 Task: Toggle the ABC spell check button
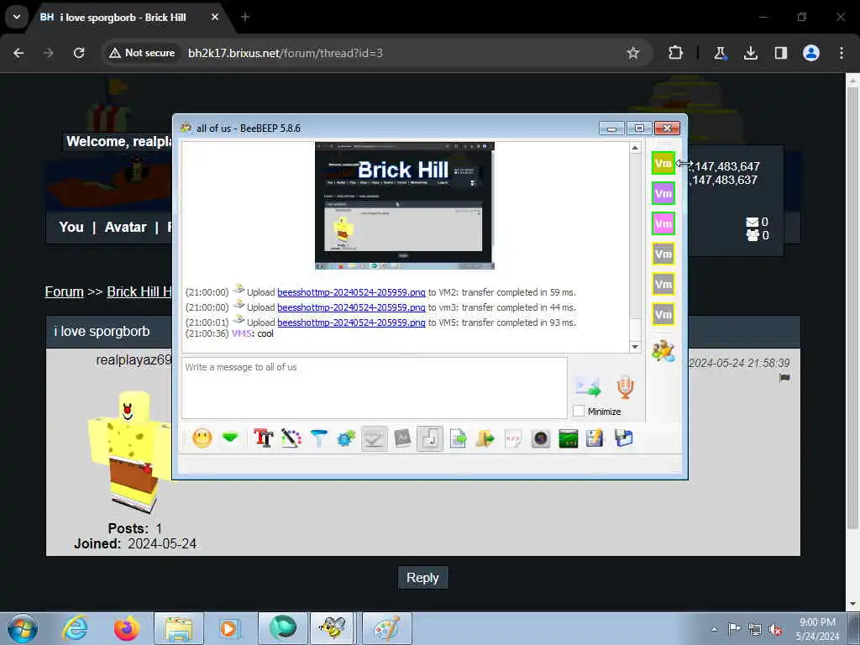[374, 438]
